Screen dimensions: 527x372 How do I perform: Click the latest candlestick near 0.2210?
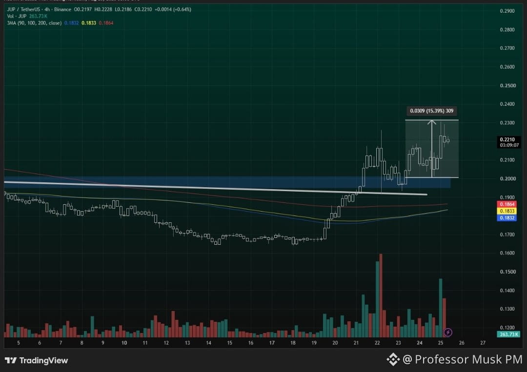tap(448, 140)
